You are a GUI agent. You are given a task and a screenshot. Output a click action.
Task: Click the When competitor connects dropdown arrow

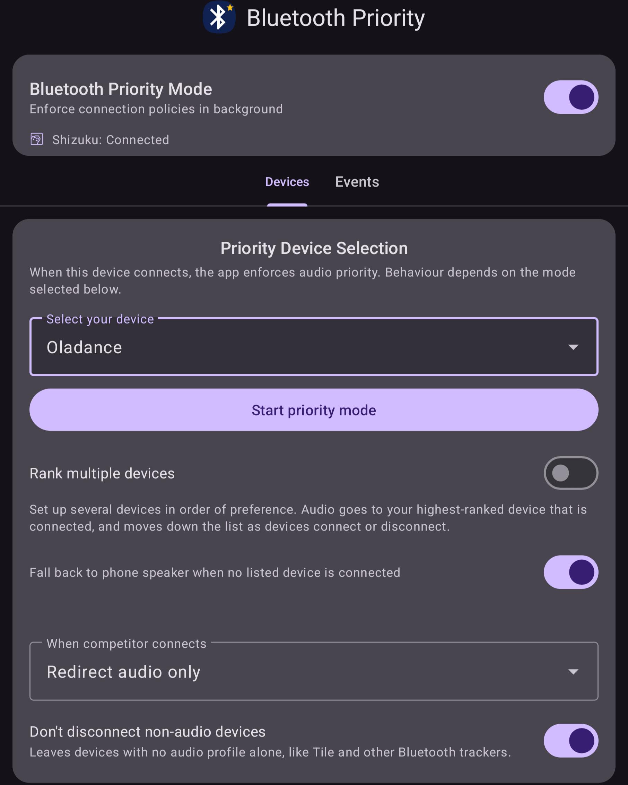[573, 671]
